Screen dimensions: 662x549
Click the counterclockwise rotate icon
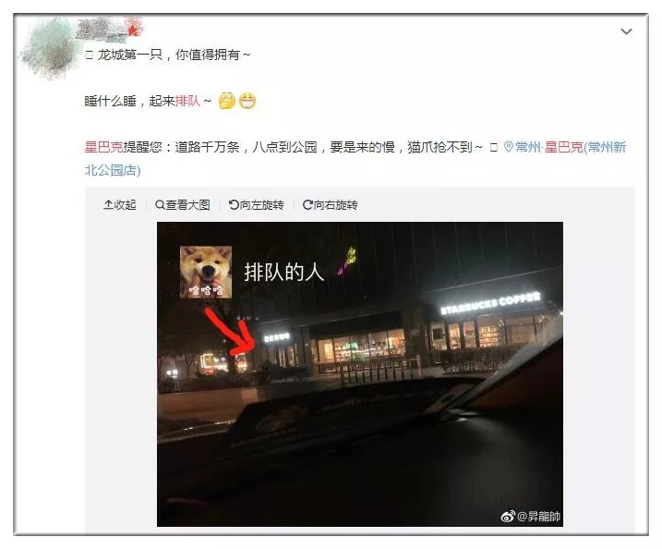click(x=234, y=205)
